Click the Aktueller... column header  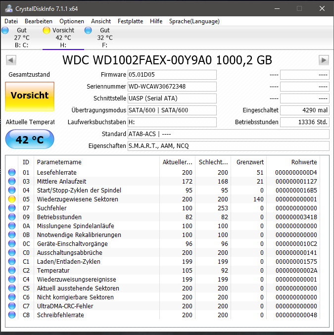point(177,162)
